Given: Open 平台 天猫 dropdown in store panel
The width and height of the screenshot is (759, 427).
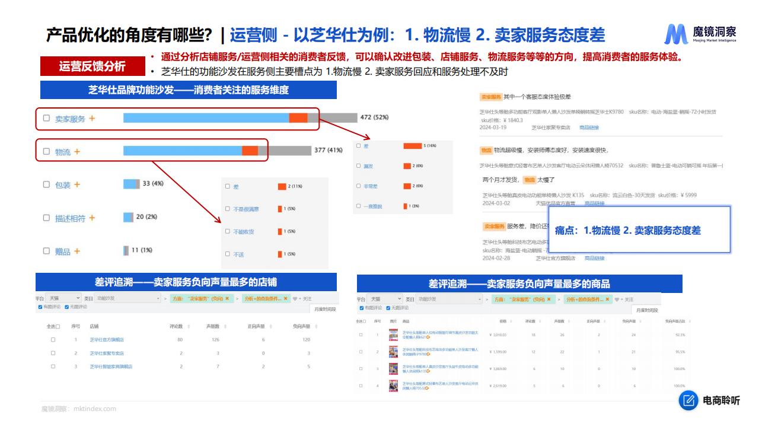Looking at the screenshot, I should pyautogui.click(x=63, y=298).
